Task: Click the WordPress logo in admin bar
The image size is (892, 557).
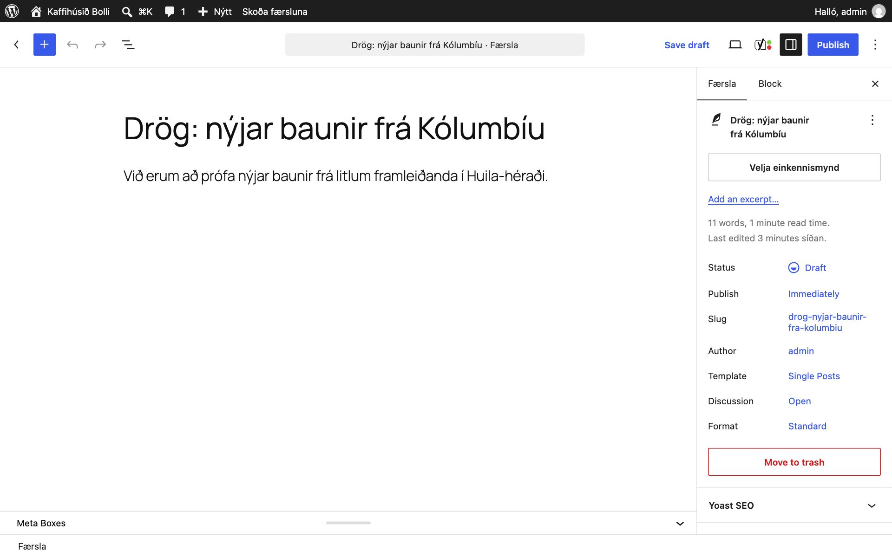Action: click(x=12, y=11)
